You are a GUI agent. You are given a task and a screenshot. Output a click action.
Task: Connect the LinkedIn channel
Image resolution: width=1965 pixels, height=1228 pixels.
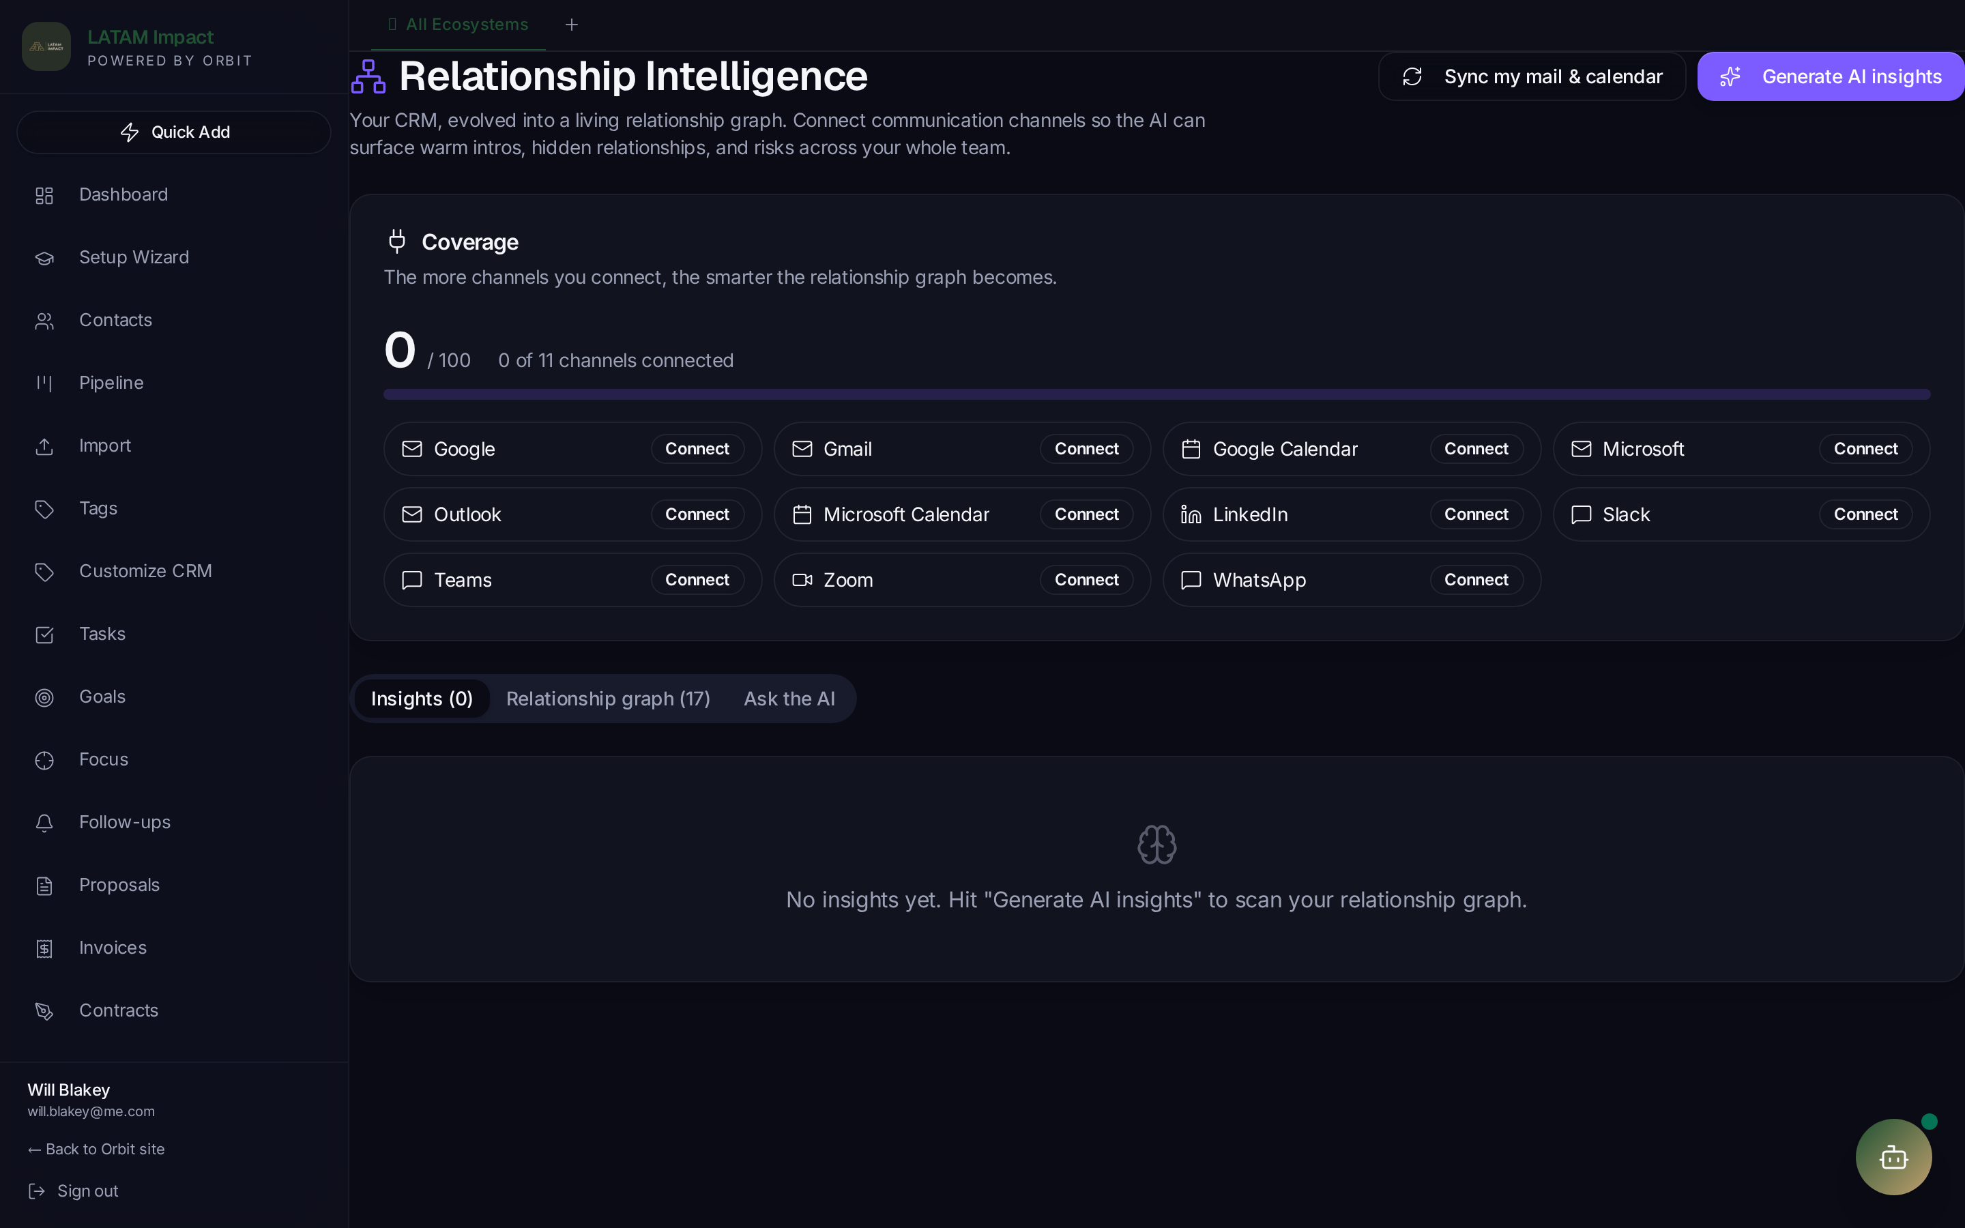pos(1476,515)
